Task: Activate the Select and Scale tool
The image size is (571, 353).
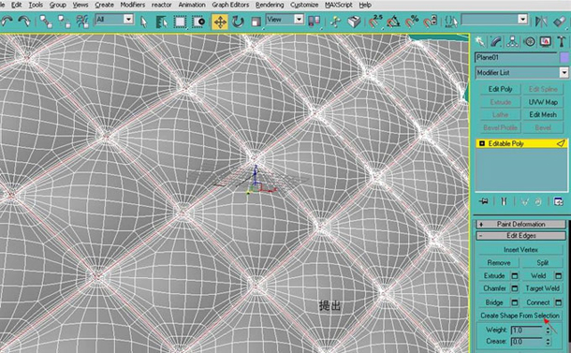Action: [x=256, y=22]
